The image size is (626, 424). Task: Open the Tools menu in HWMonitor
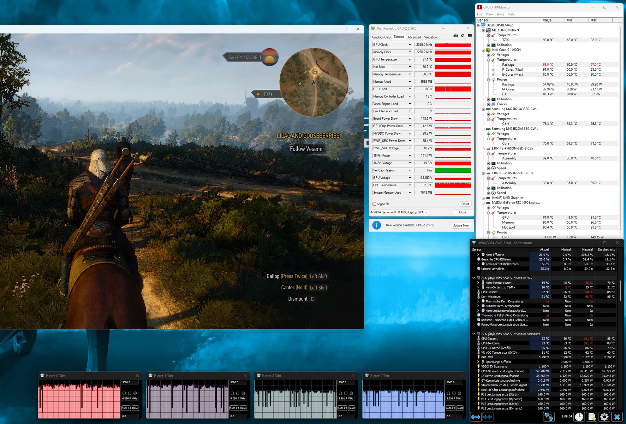click(x=500, y=14)
